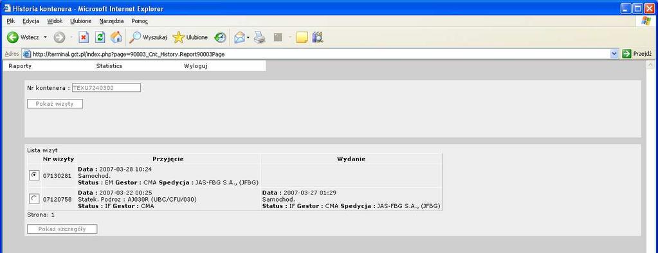
Task: Click the date 2007-03-28 10:24 text
Action: coord(125,170)
